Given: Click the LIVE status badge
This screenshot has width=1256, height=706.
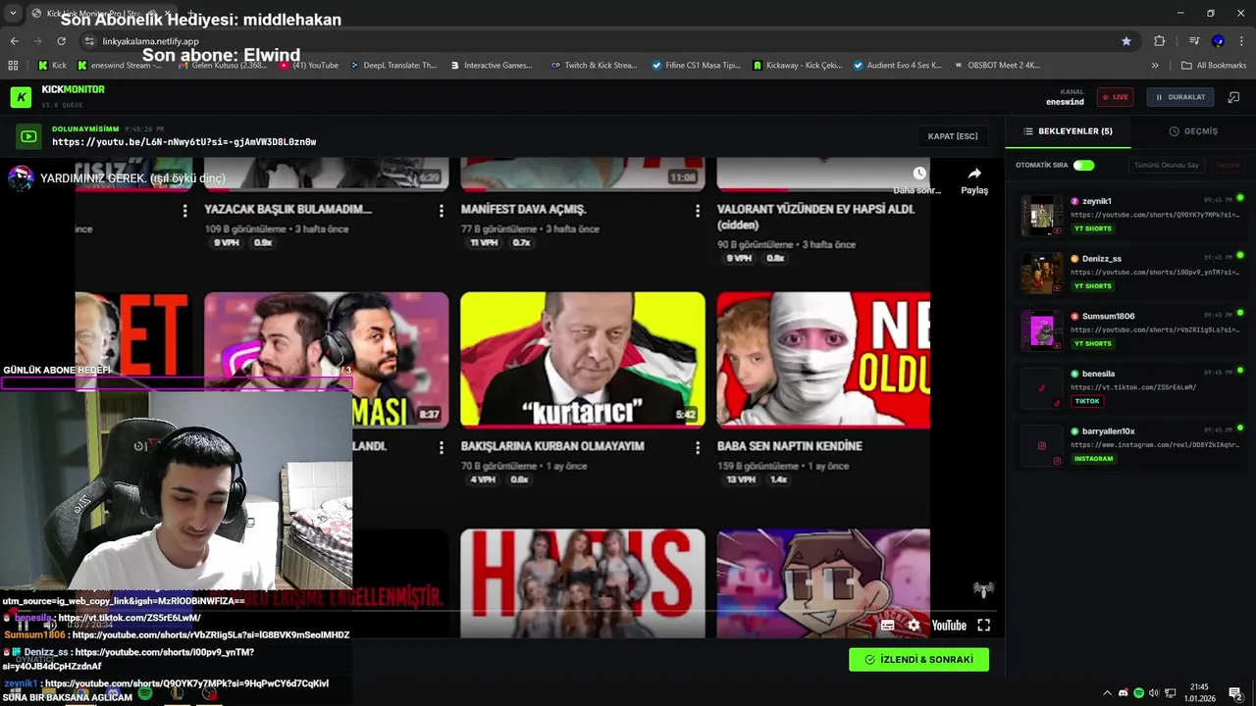Looking at the screenshot, I should coord(1115,97).
